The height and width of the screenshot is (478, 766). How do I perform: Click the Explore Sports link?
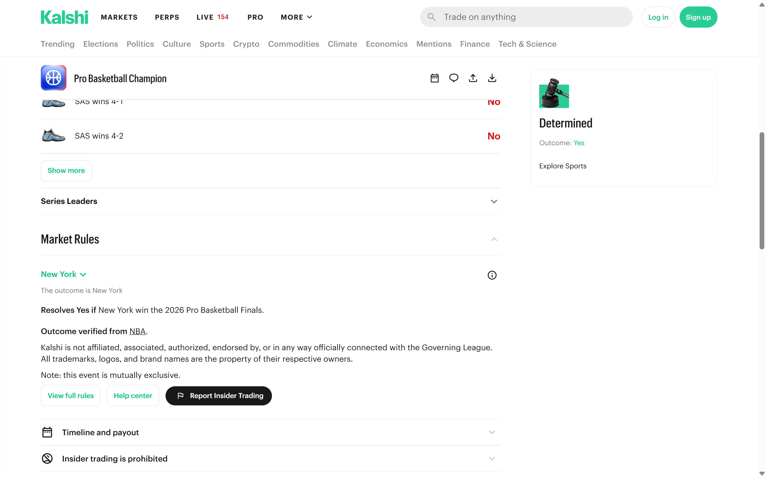563,166
